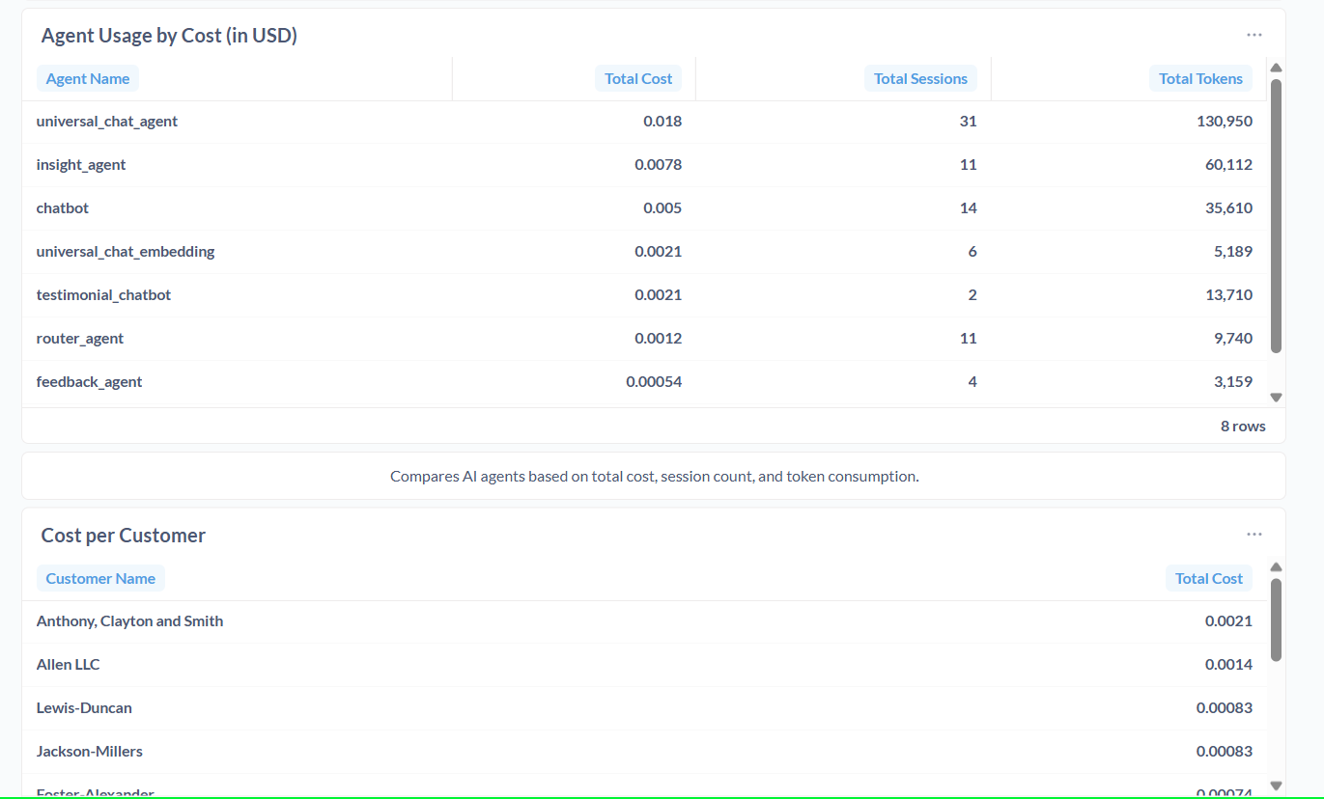Click the 60,112 total tokens value
1324x799 pixels.
click(x=1228, y=165)
